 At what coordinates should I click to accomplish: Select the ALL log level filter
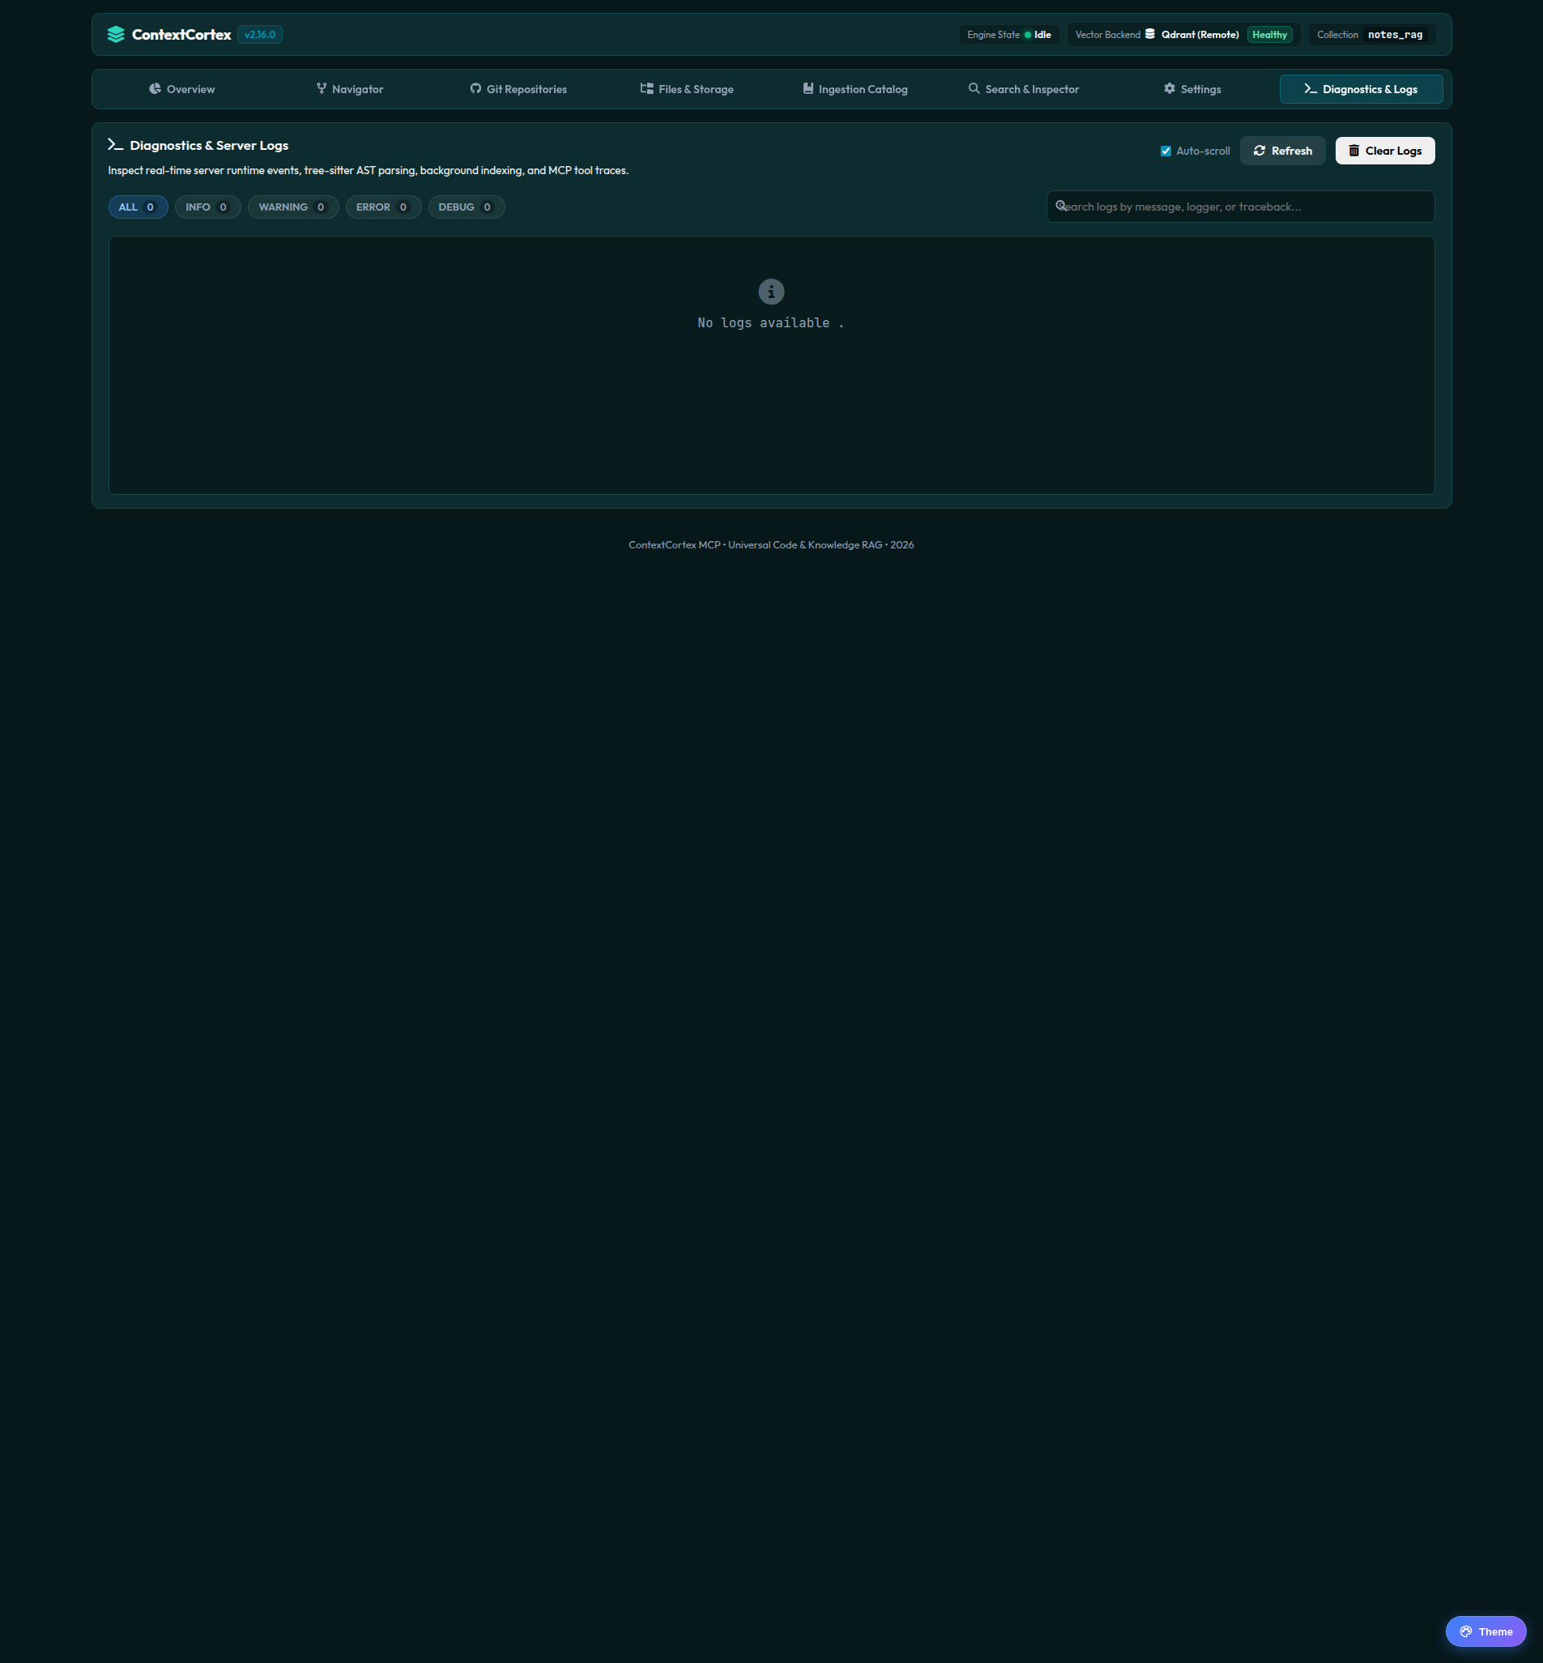138,207
